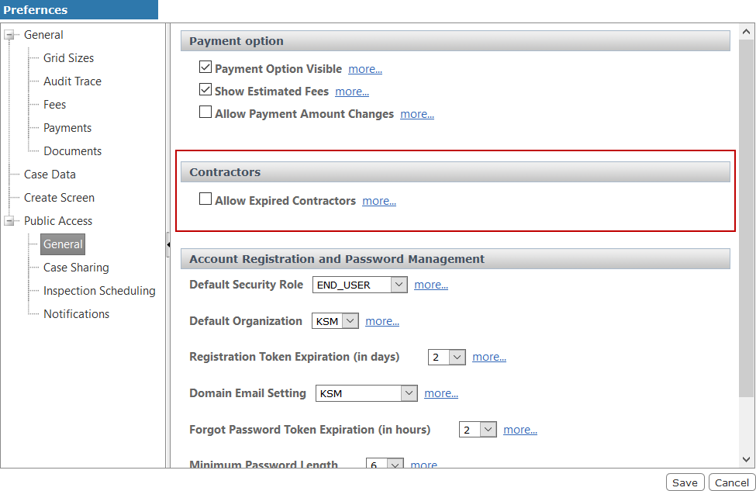Open the Minimum Password Length dropdown
The image size is (756, 491).
click(395, 464)
